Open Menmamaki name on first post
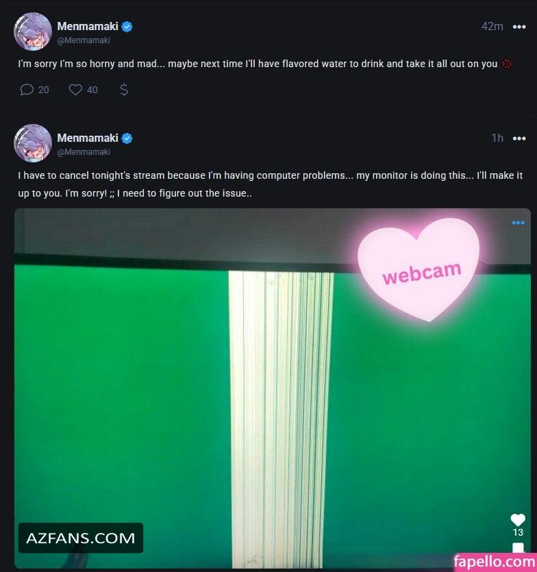 [x=88, y=26]
